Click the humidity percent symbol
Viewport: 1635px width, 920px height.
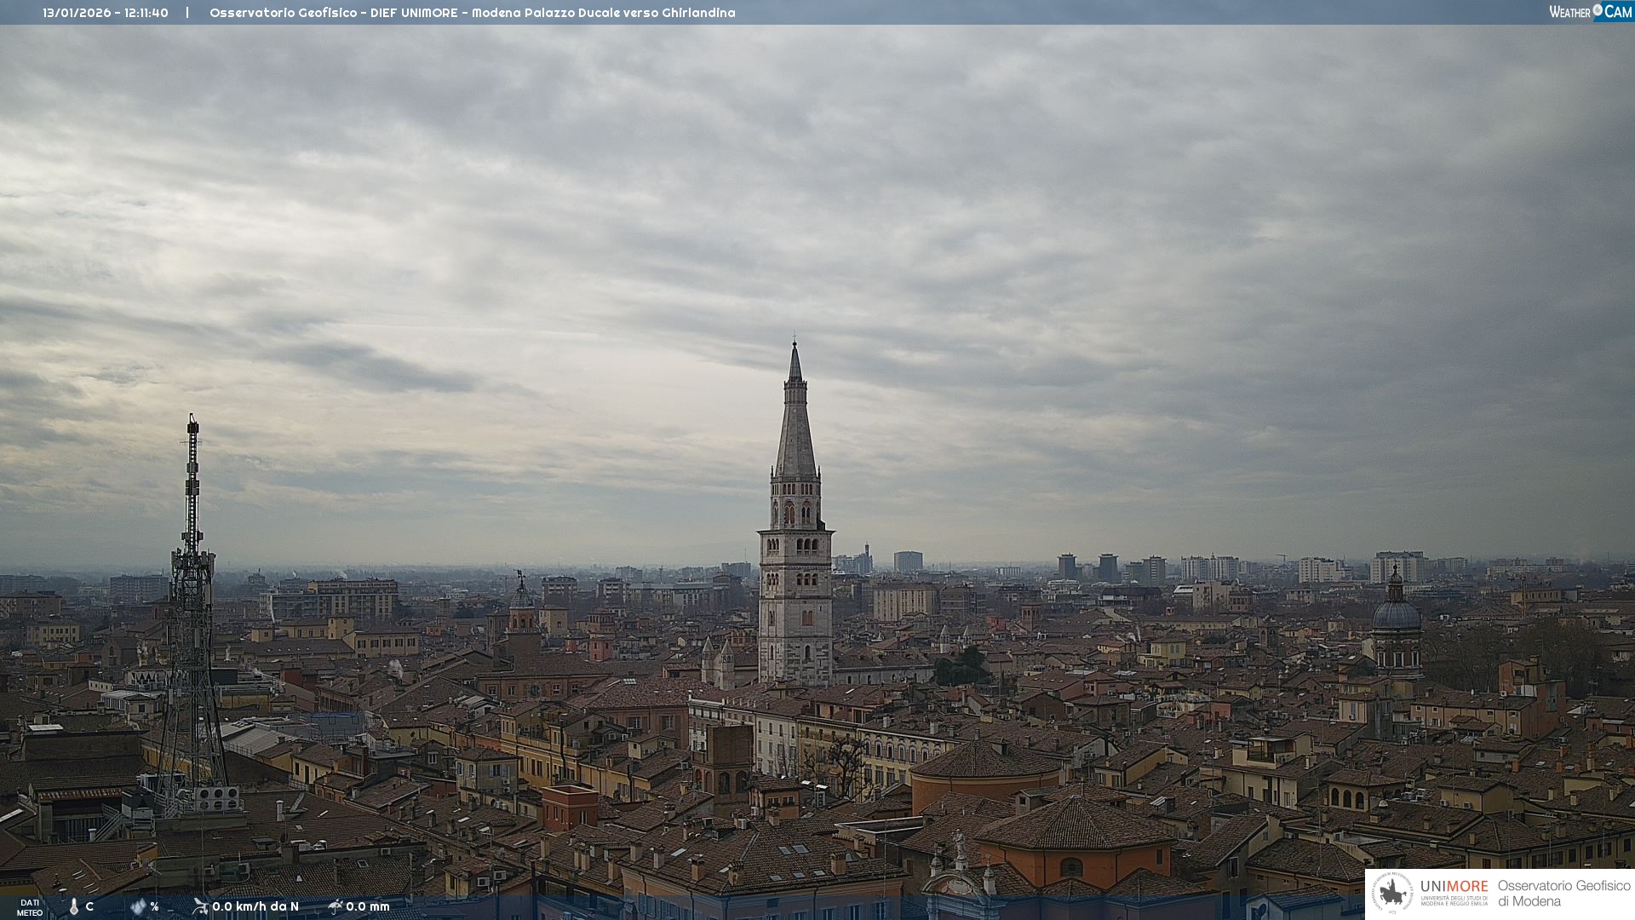click(155, 907)
